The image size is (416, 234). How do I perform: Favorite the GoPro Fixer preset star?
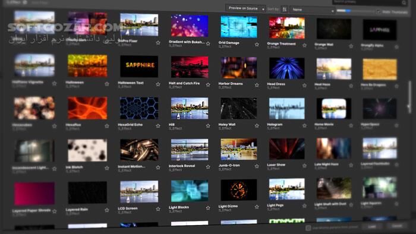click(x=158, y=43)
